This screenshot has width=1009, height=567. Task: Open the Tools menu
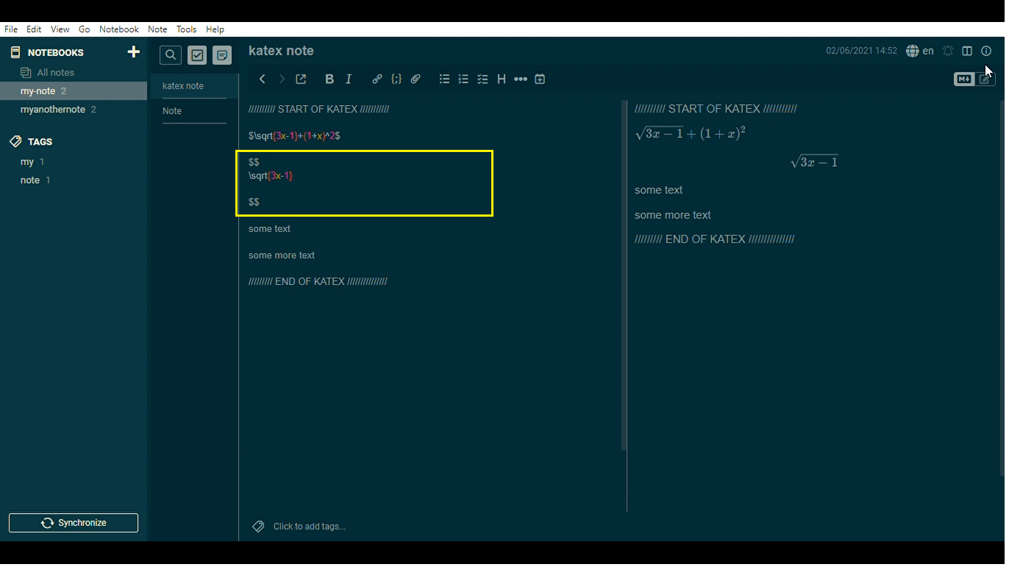186,29
